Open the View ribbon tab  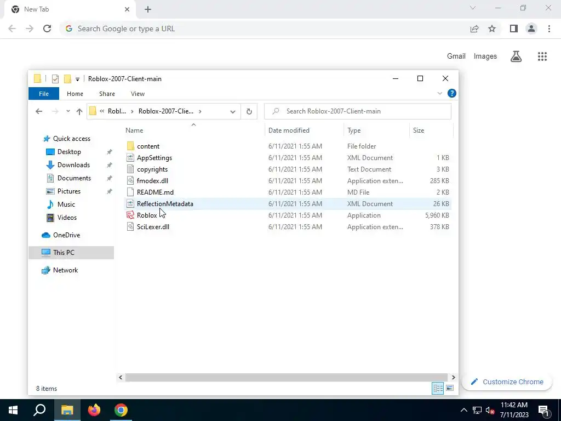coord(138,94)
